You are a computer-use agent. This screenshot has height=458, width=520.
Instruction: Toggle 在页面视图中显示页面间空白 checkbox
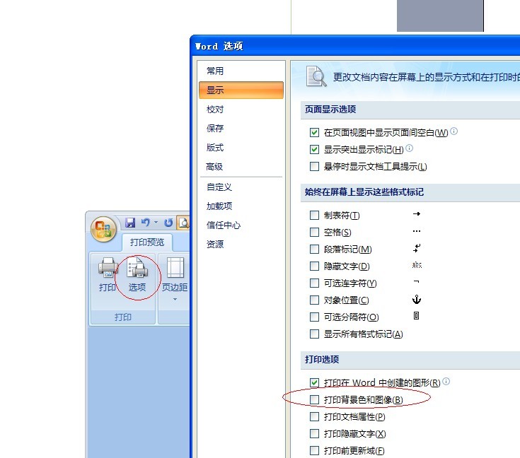(x=314, y=133)
